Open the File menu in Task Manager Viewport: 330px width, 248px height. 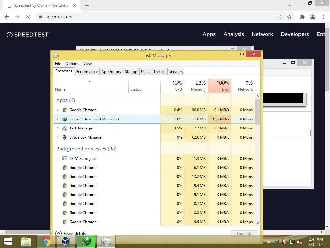58,64
